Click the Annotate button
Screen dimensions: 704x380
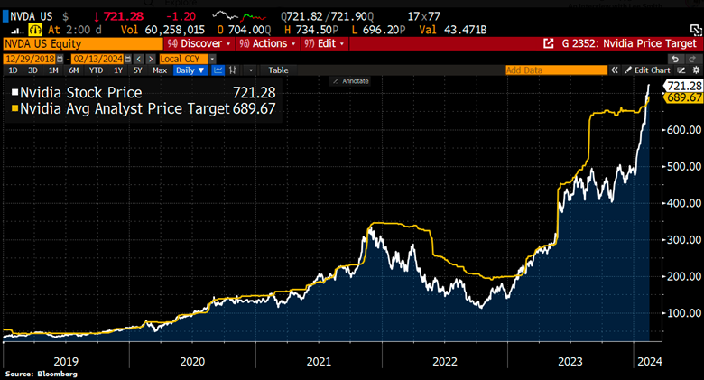pos(351,81)
